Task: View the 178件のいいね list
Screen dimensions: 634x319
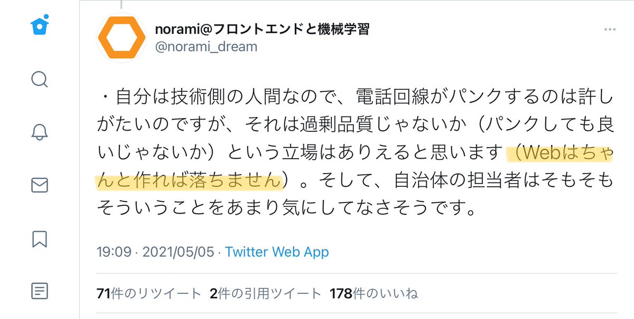Action: [374, 294]
